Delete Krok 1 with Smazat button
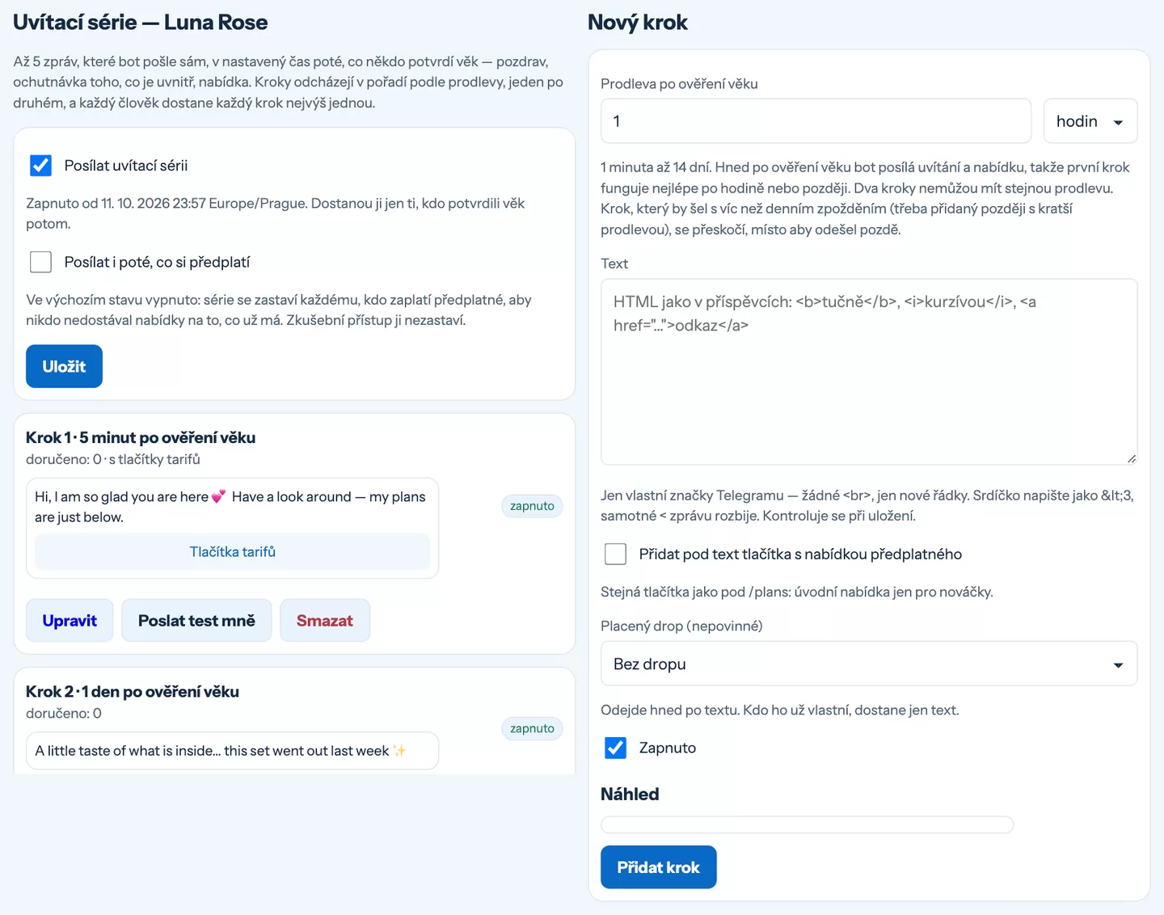The width and height of the screenshot is (1164, 915). (325, 621)
